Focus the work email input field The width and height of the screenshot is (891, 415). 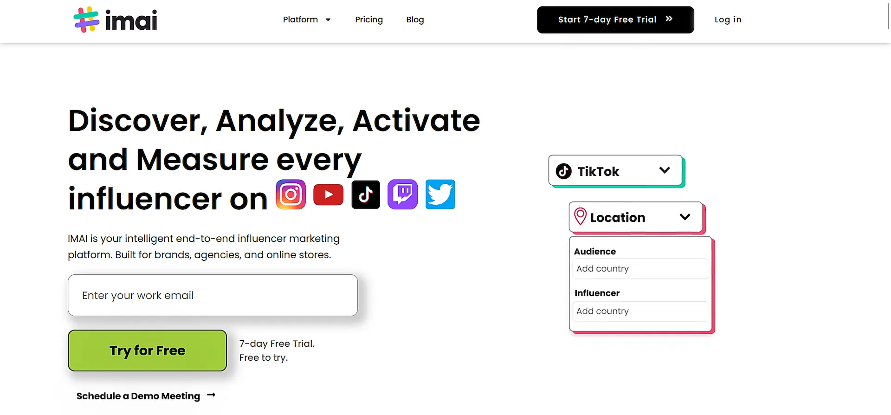click(213, 295)
